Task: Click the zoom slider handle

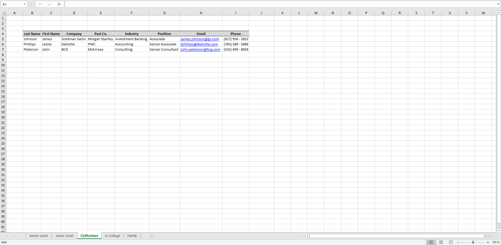Action: (473, 242)
